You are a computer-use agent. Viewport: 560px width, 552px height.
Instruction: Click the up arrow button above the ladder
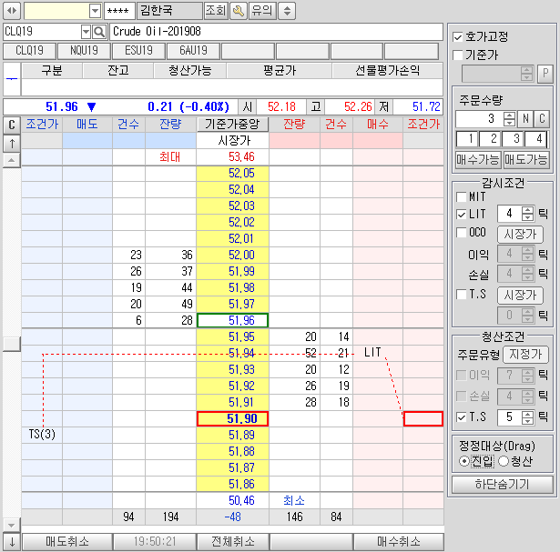click(x=12, y=144)
